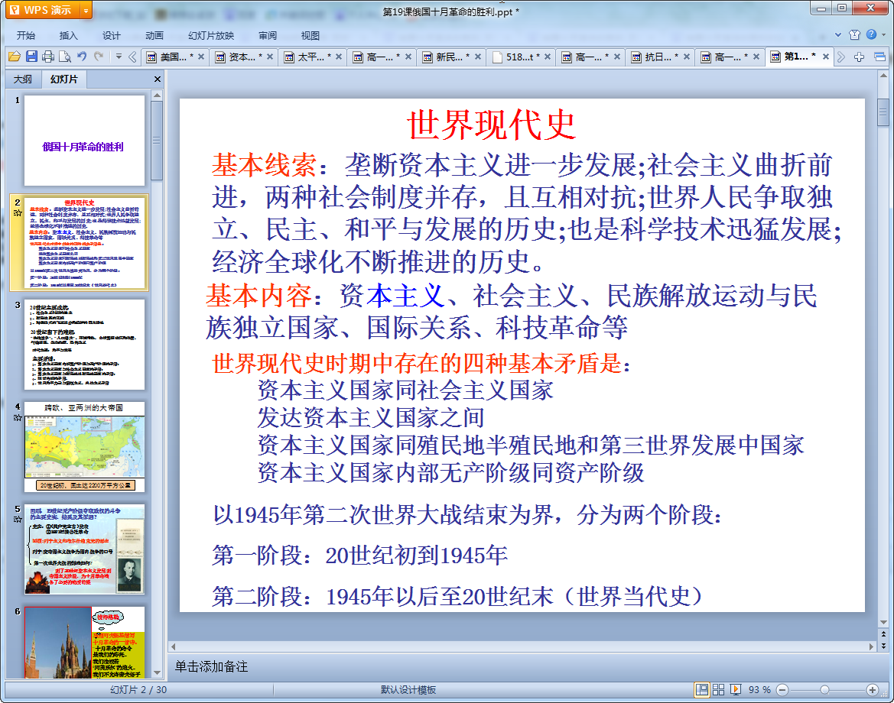Close the slide outline side panel
894x703 pixels.
[x=158, y=79]
